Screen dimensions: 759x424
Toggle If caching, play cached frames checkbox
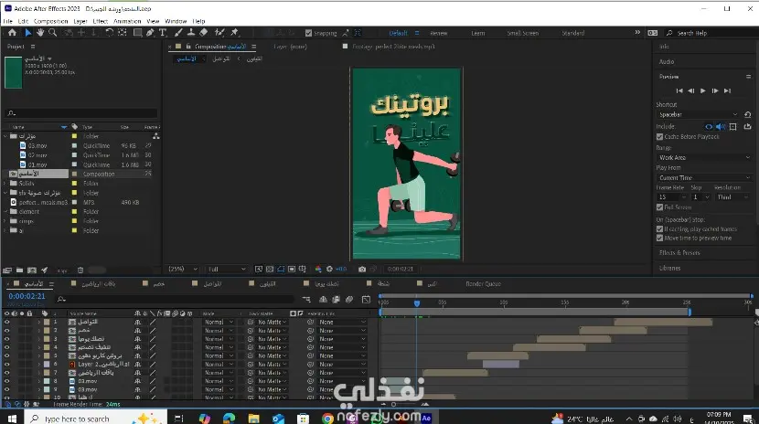(659, 229)
